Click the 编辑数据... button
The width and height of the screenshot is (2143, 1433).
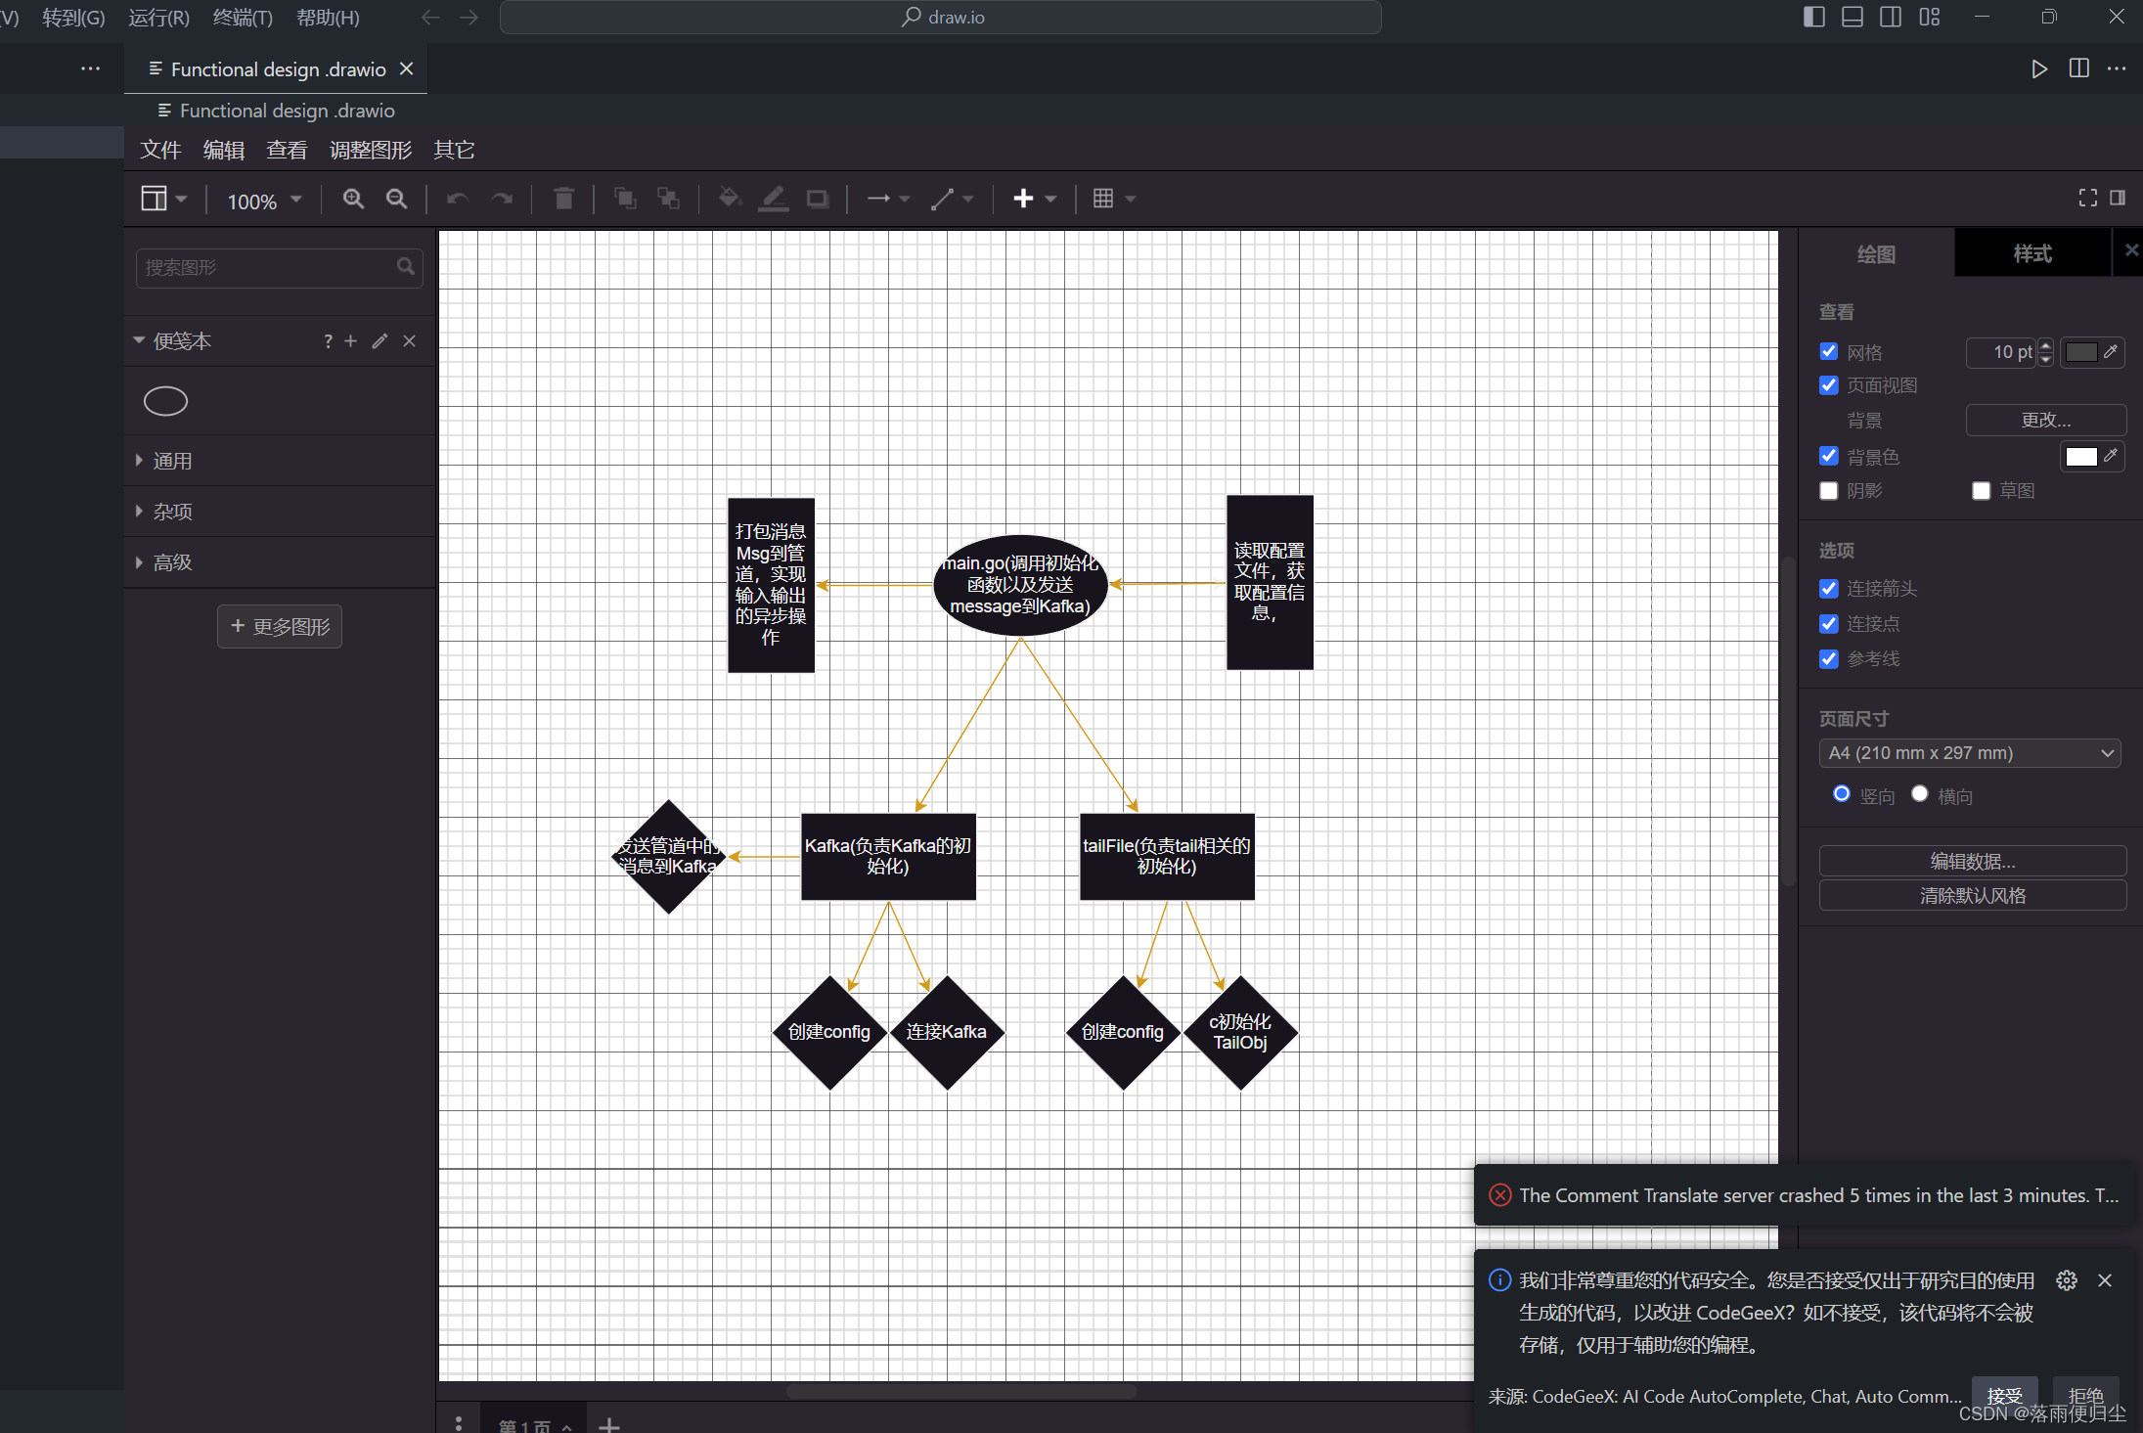[1973, 861]
